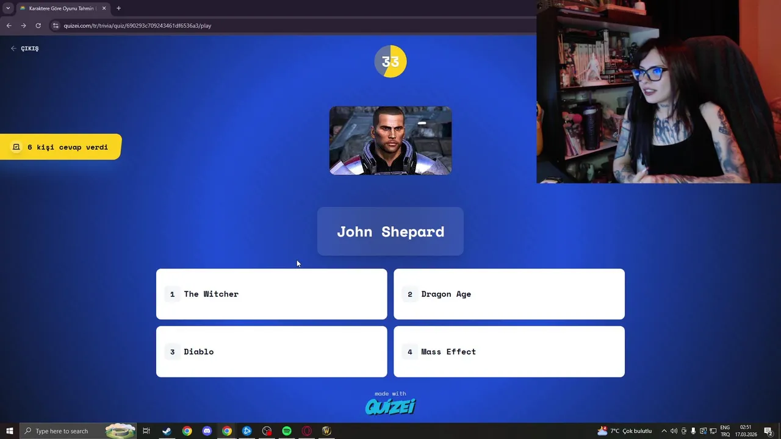Open Chrome icon between Steam and Discord

pos(187,431)
